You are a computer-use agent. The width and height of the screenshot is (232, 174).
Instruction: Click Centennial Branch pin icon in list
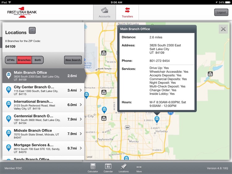[x=9, y=119]
